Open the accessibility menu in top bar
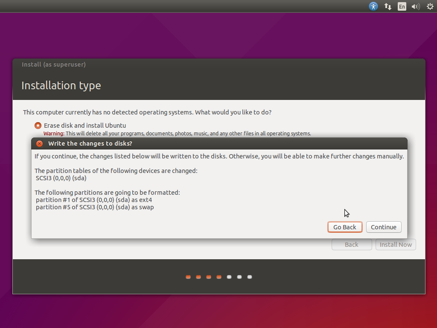 (373, 6)
